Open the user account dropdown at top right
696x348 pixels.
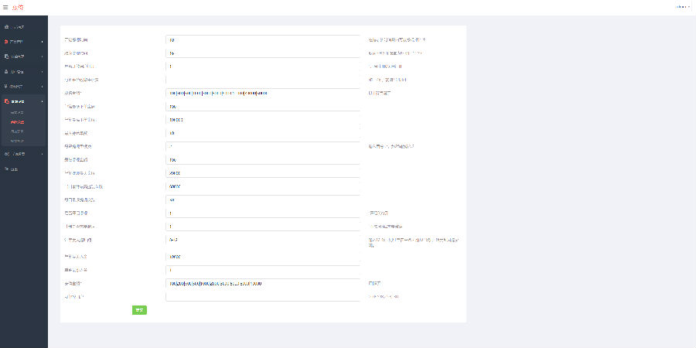683,7
